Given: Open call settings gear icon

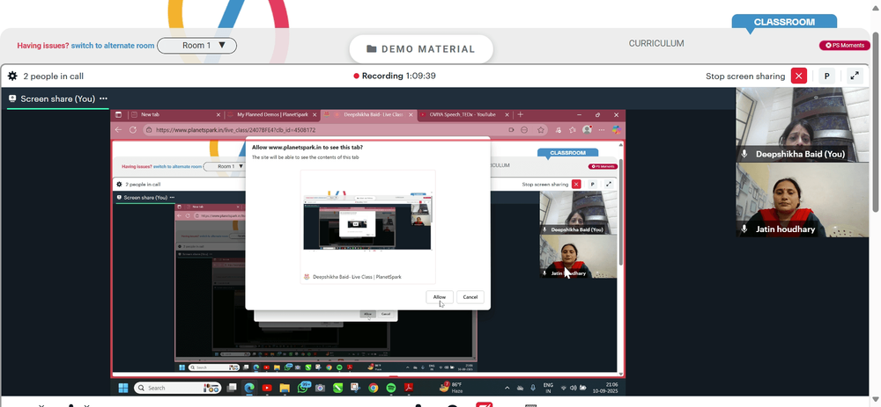Looking at the screenshot, I should pyautogui.click(x=12, y=76).
